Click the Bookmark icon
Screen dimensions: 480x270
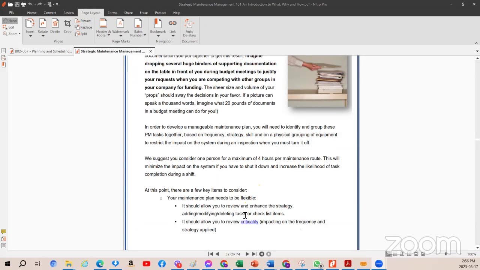158,23
